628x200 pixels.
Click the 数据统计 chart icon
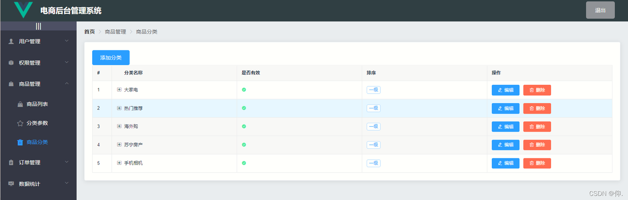[x=11, y=184]
